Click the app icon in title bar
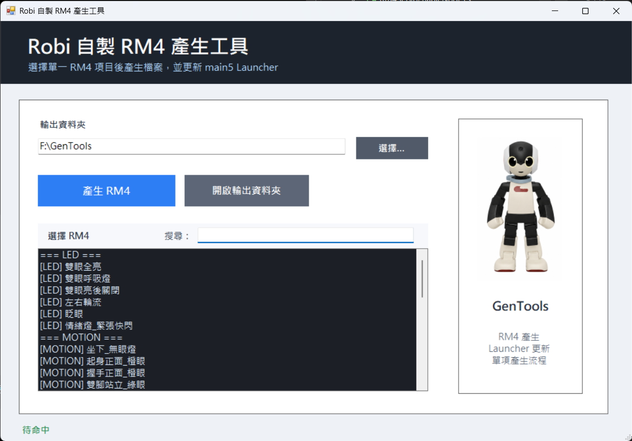Screen dimensions: 632x441 [11, 10]
